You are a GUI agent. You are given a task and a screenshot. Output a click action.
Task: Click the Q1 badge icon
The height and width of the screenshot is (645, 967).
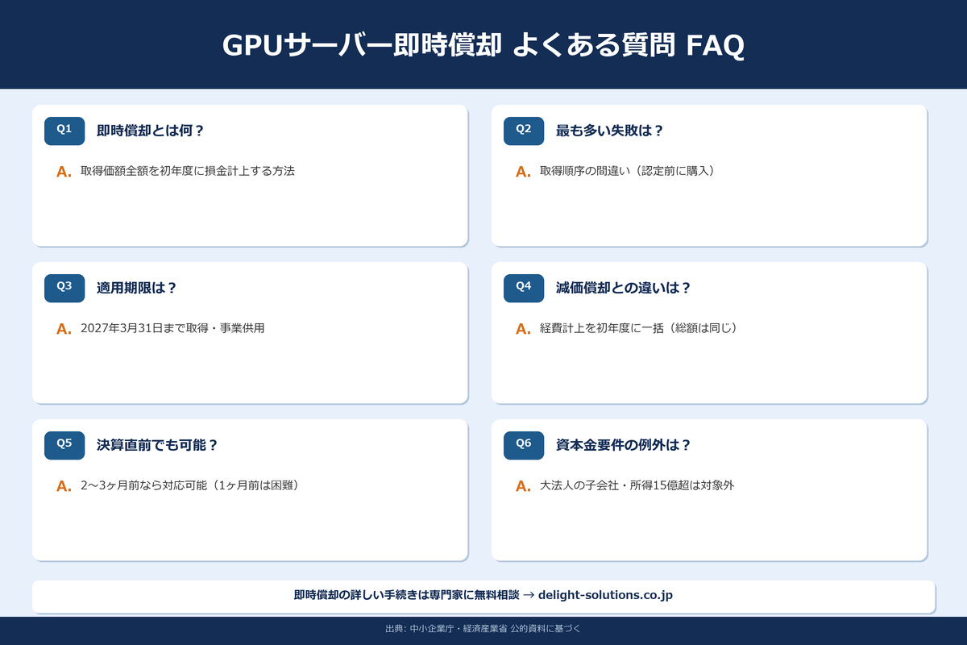pyautogui.click(x=64, y=131)
